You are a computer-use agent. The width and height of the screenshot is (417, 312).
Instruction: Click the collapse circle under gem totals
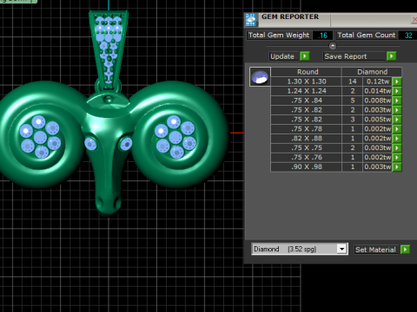click(333, 46)
